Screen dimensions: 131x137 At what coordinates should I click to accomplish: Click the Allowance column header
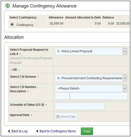(56, 17)
